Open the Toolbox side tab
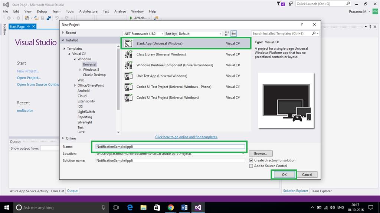Viewport: 380px width, 213px height. pyautogui.click(x=4, y=29)
